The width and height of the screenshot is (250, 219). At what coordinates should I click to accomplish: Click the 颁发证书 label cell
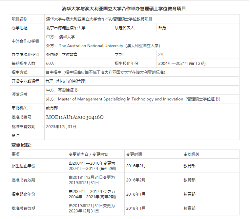point(27,95)
